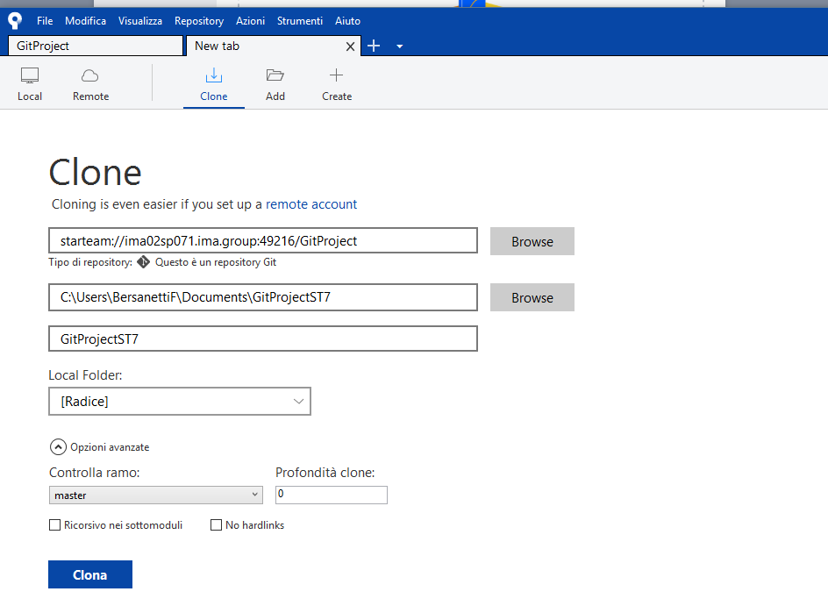
Task: Click the Profondità clone field
Action: click(331, 495)
